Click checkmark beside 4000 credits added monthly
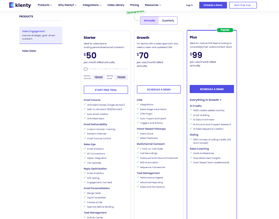This screenshot has height=219, width=279. coord(191,110)
